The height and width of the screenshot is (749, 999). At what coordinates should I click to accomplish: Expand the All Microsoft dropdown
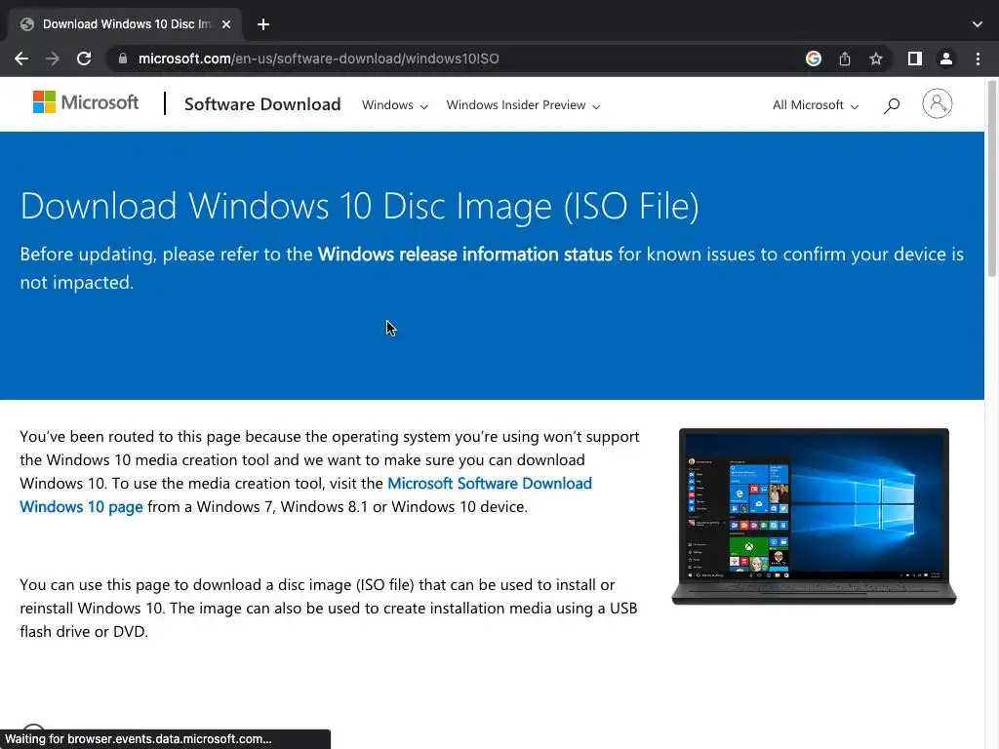tap(816, 105)
